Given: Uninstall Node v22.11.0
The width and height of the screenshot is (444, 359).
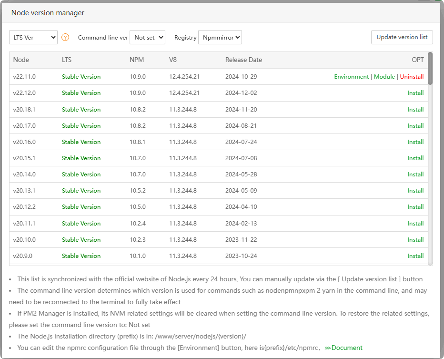Looking at the screenshot, I should click(412, 77).
